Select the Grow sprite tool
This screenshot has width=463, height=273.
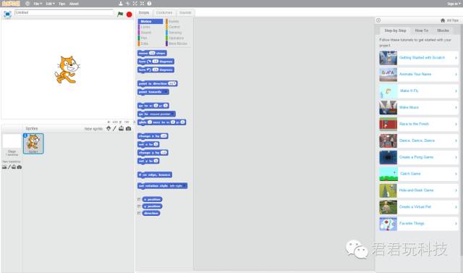(x=135, y=4)
